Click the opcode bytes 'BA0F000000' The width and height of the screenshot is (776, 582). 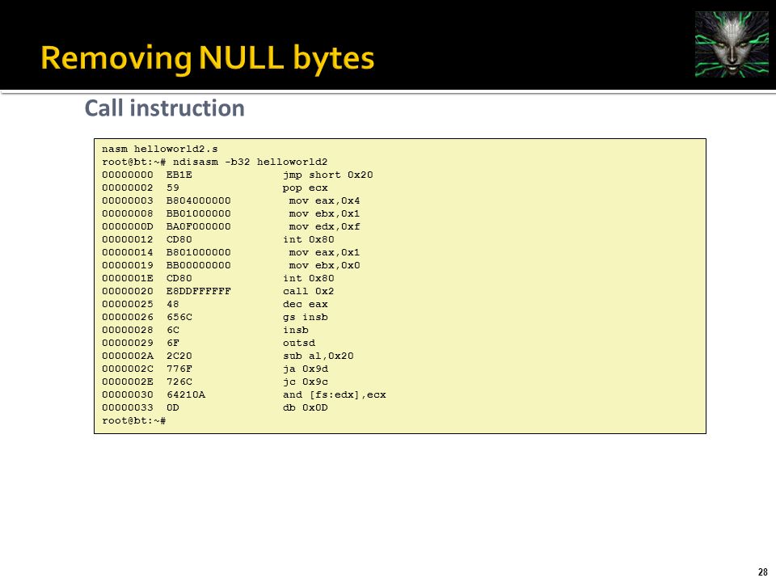[x=199, y=226]
